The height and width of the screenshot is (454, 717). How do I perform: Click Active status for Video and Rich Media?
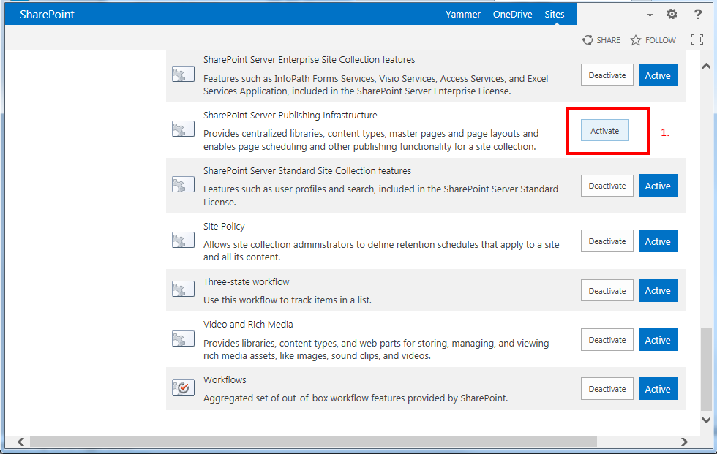[x=658, y=340]
